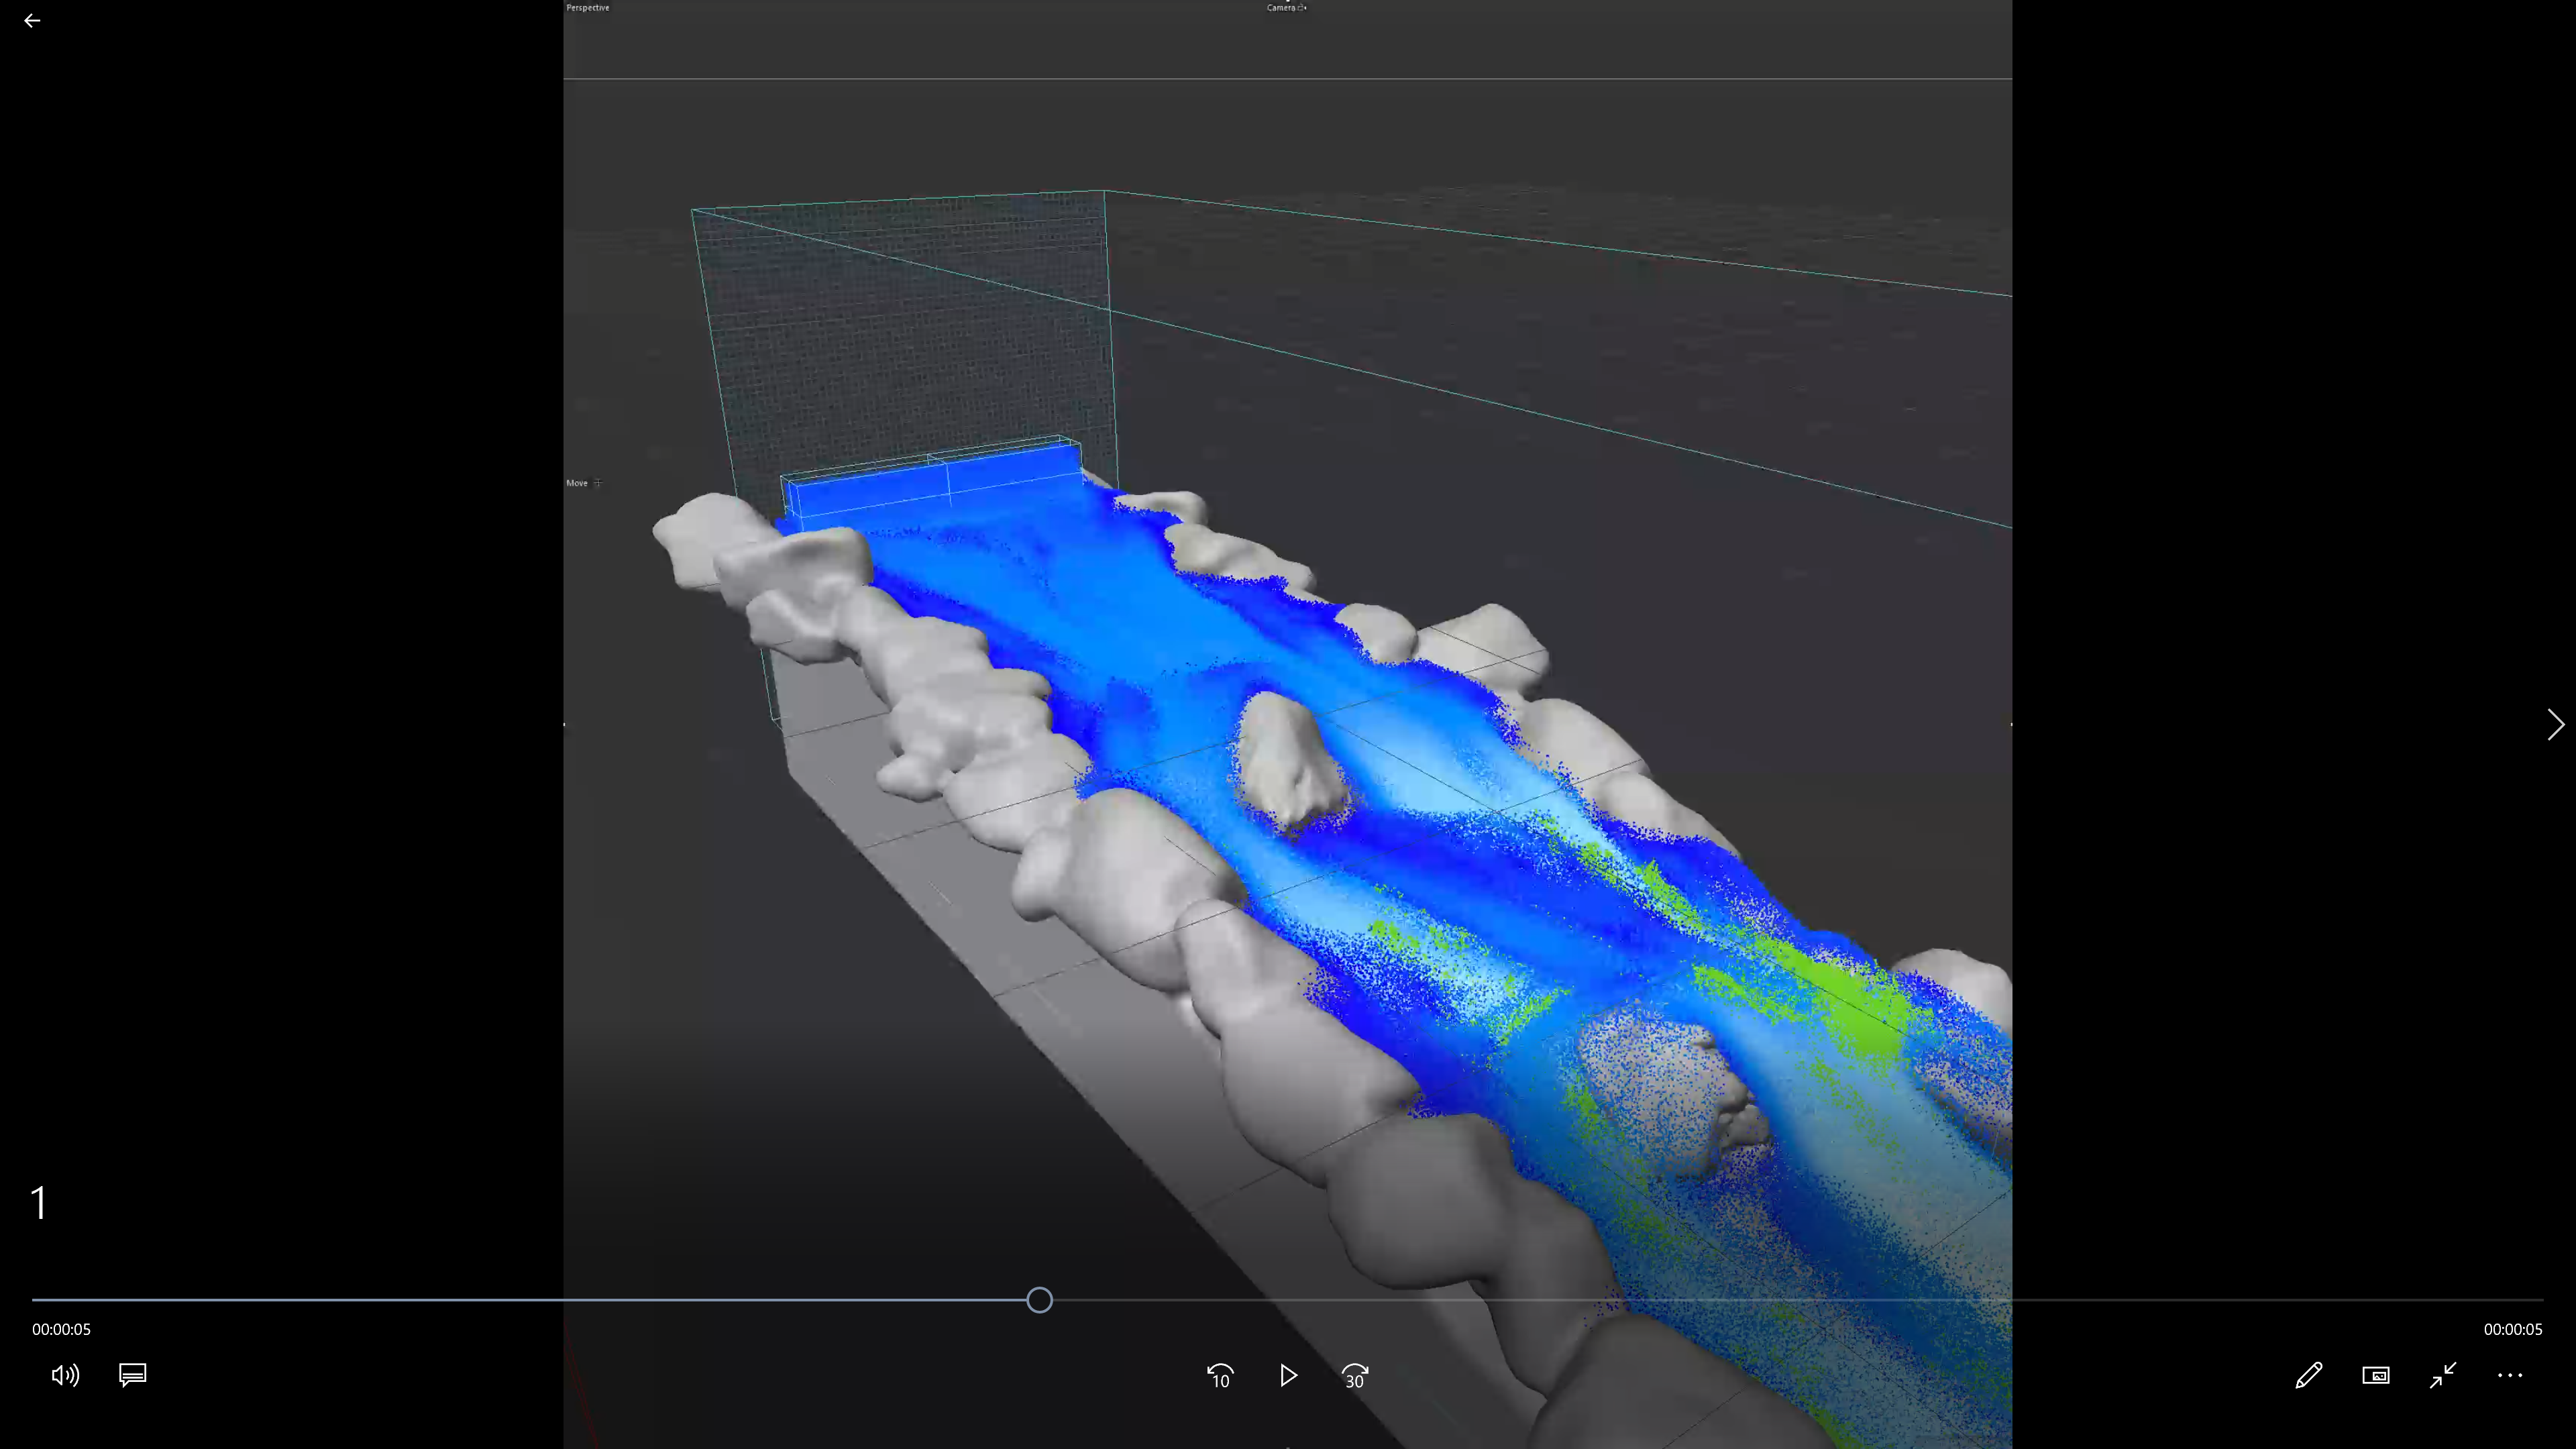Viewport: 2576px width, 1449px height.
Task: Skip back 10 seconds
Action: 1220,1376
